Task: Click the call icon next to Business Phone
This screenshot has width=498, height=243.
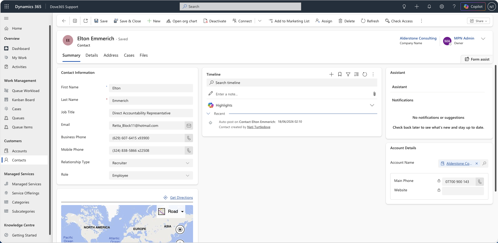Action: 189,138
